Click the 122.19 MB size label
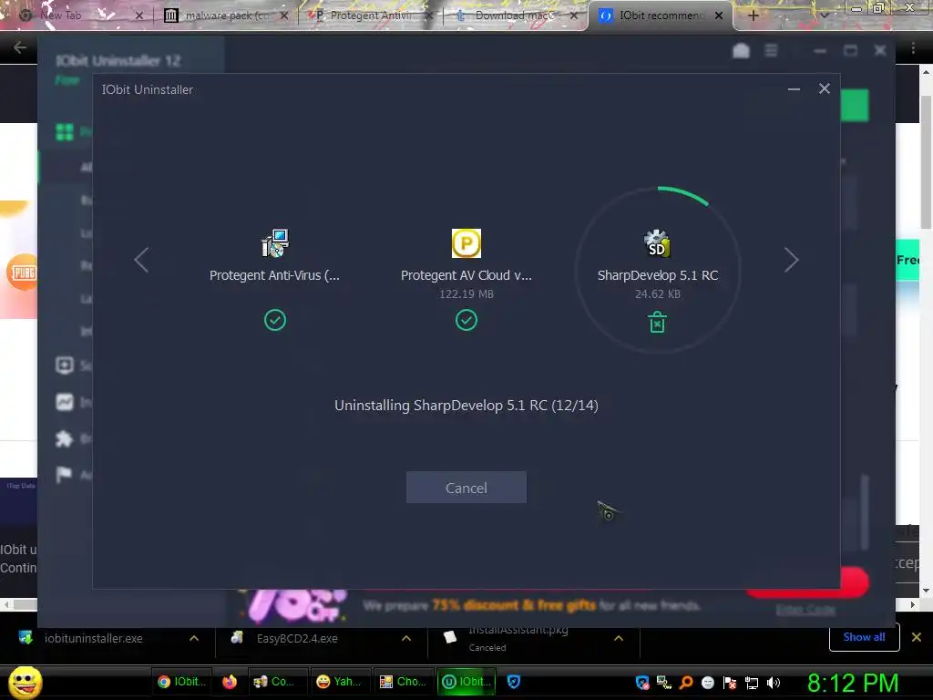Viewport: 933px width, 700px height. (466, 294)
